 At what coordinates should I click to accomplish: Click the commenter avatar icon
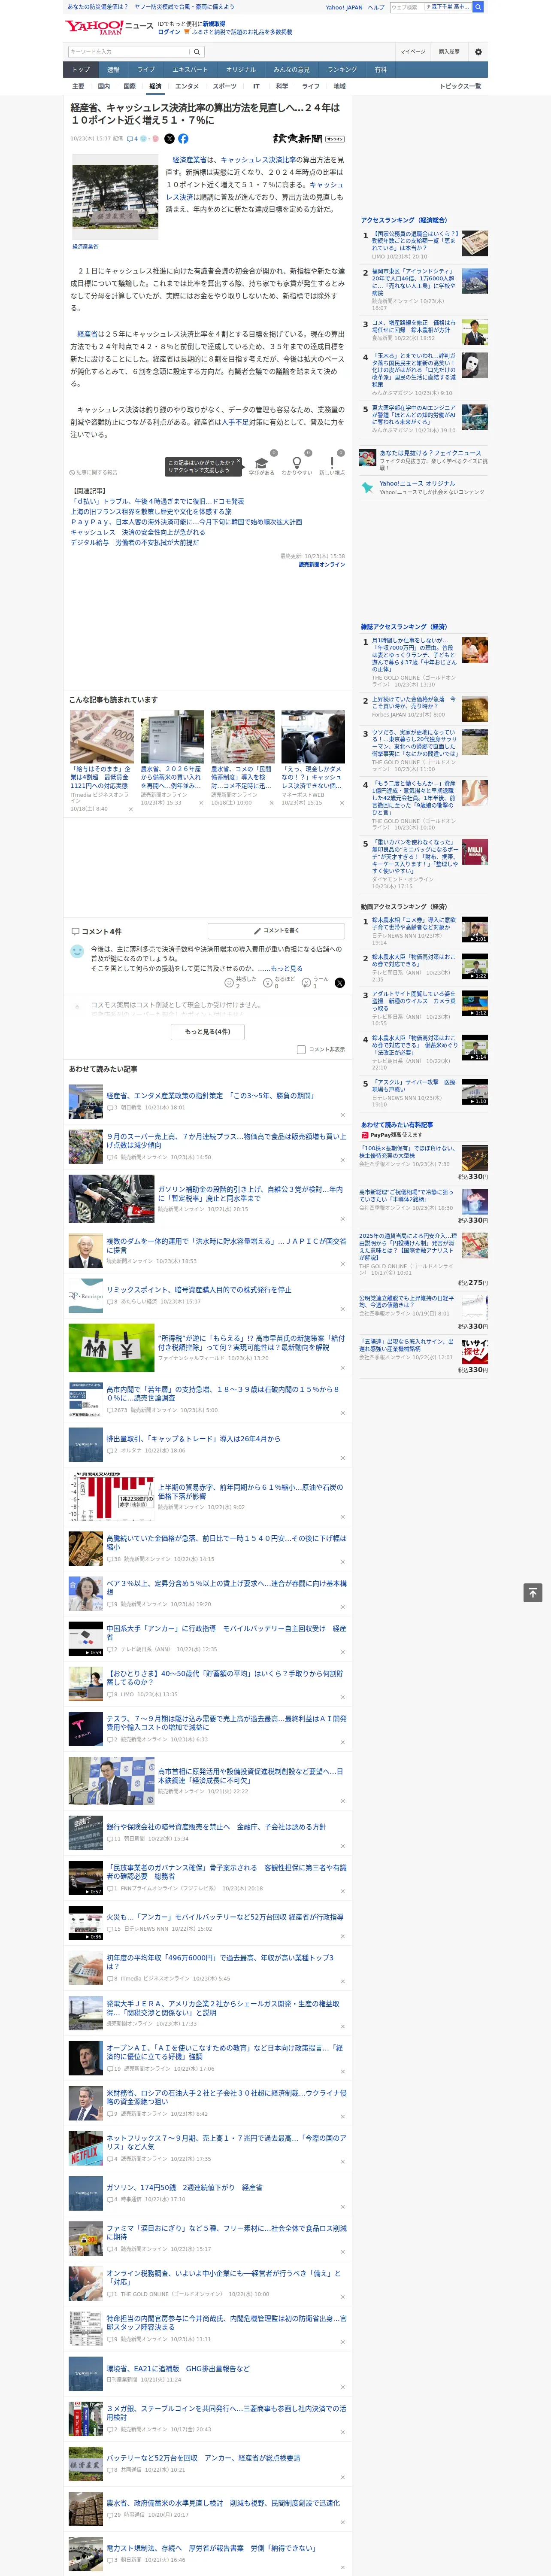[x=77, y=951]
